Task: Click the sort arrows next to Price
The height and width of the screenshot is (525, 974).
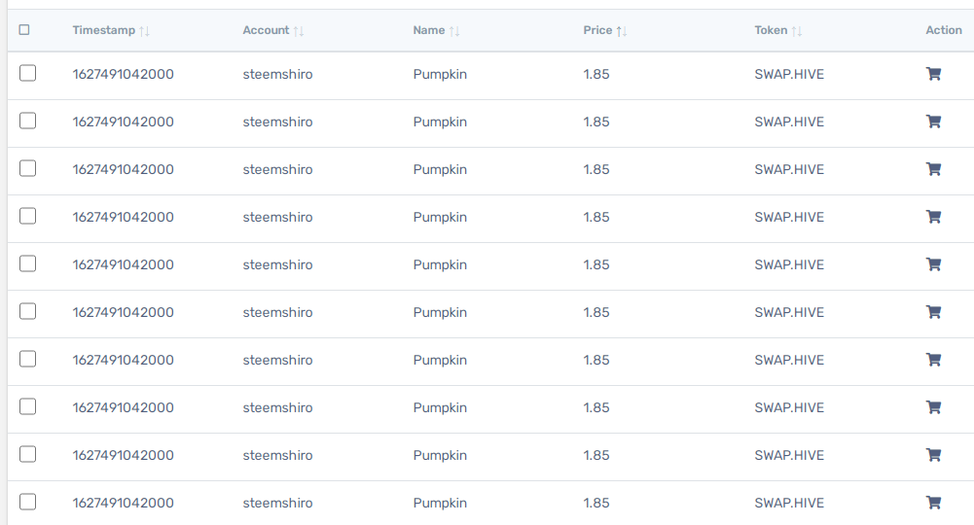Action: click(x=622, y=31)
